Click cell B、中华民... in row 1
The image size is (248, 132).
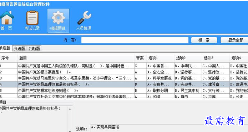(x=188, y=66)
